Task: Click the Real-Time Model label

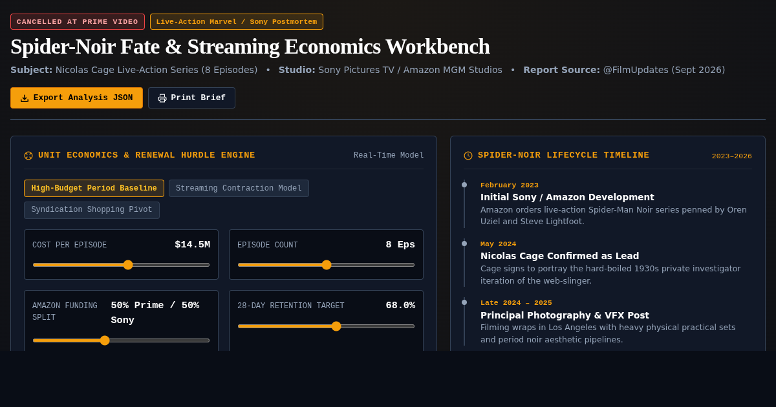Action: (389, 156)
